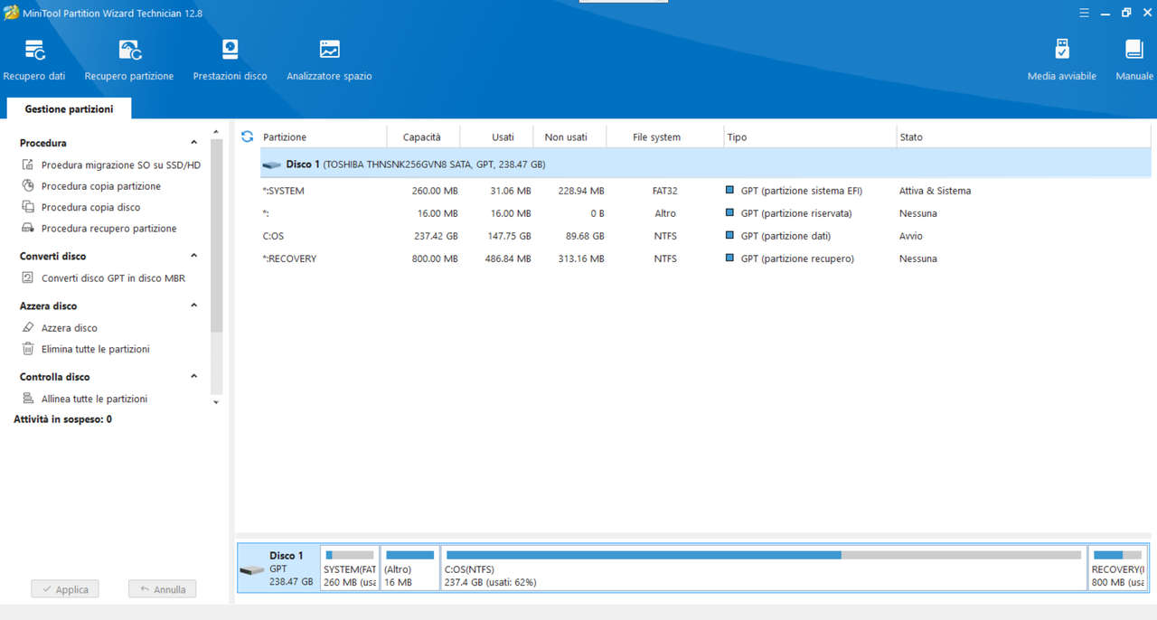Collapse the Procedura section
The width and height of the screenshot is (1157, 620).
click(193, 143)
